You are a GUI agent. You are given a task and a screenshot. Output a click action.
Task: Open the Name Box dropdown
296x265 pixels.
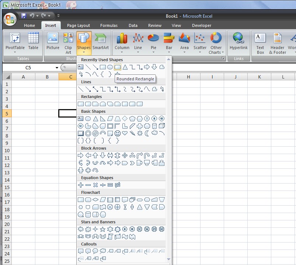click(x=57, y=68)
